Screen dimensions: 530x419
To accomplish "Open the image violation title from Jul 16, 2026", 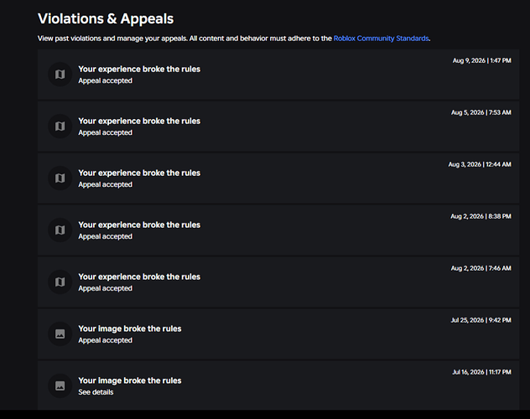I will tap(130, 380).
